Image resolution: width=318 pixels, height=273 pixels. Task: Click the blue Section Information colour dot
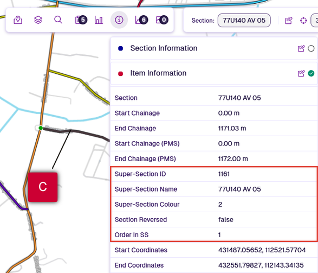pyautogui.click(x=120, y=48)
